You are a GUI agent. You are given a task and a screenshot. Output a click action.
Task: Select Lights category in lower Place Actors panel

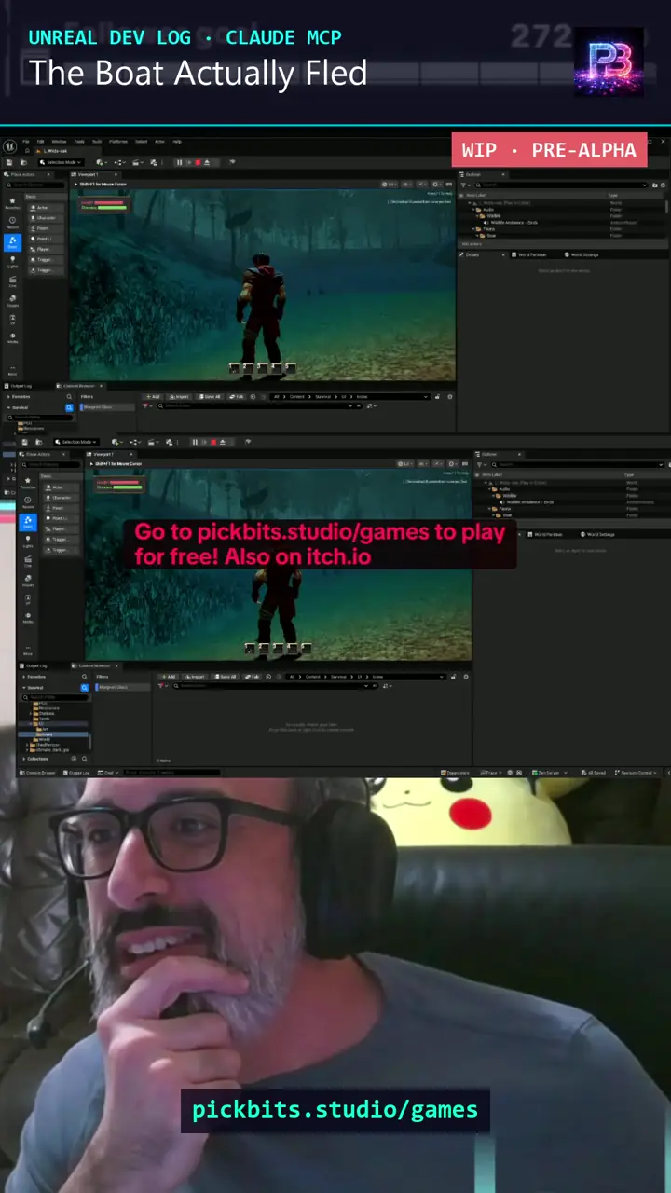click(x=28, y=542)
